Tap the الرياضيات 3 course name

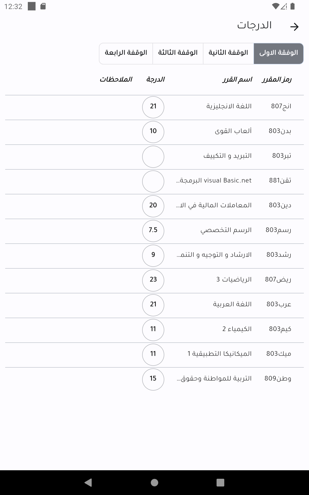pos(234,279)
